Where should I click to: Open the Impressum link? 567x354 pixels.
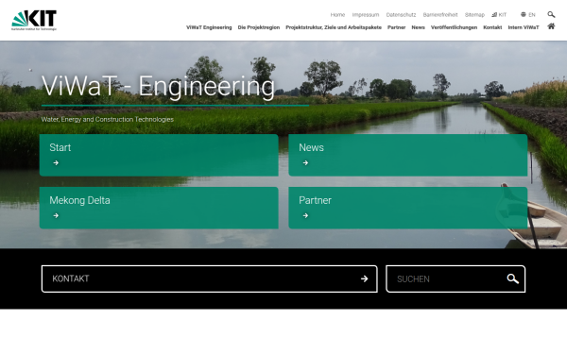[x=366, y=15]
